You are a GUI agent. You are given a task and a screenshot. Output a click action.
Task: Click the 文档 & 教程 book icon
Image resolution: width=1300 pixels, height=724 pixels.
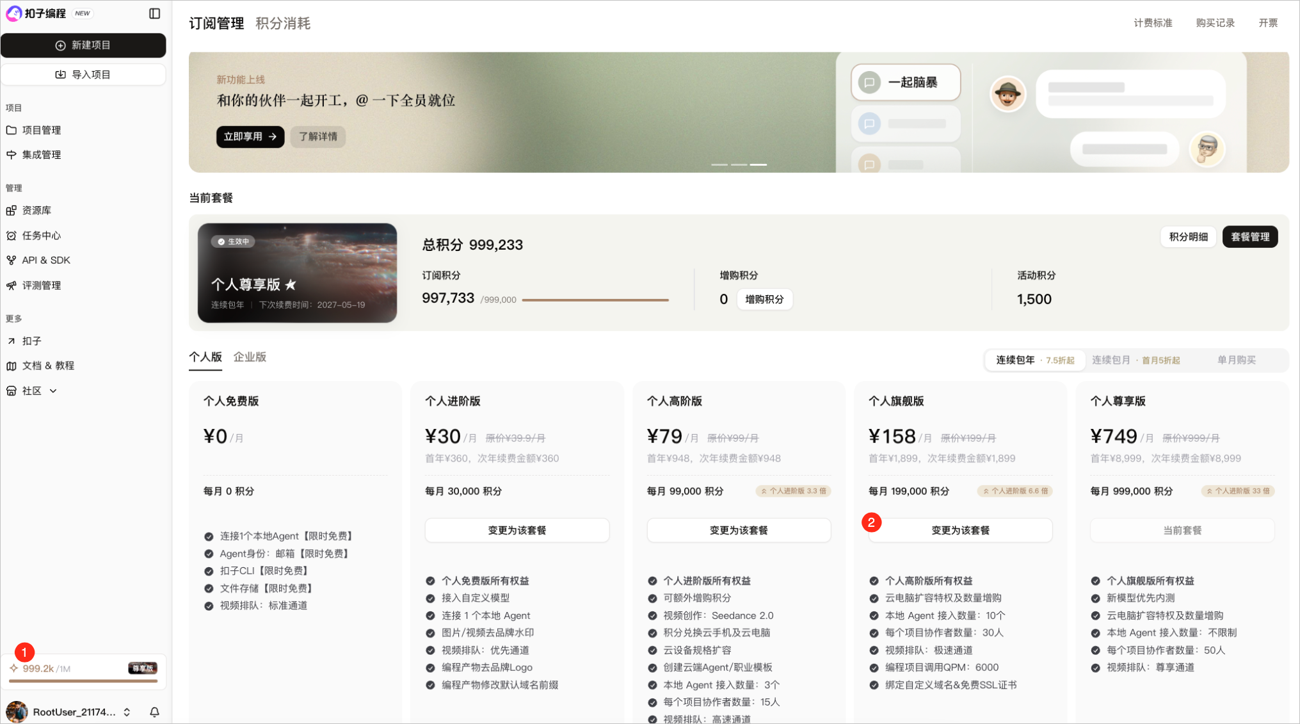pyautogui.click(x=12, y=366)
